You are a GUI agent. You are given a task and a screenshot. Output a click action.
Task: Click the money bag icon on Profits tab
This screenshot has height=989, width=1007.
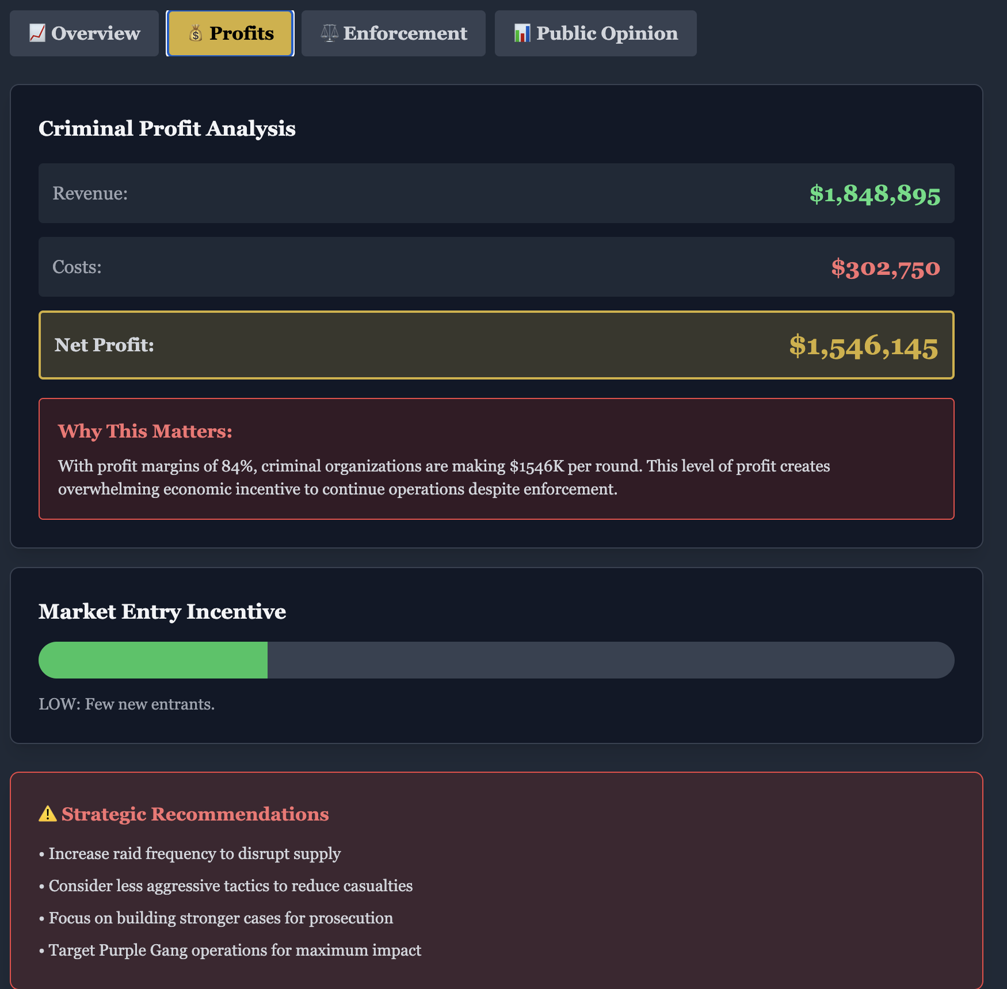pyautogui.click(x=196, y=34)
